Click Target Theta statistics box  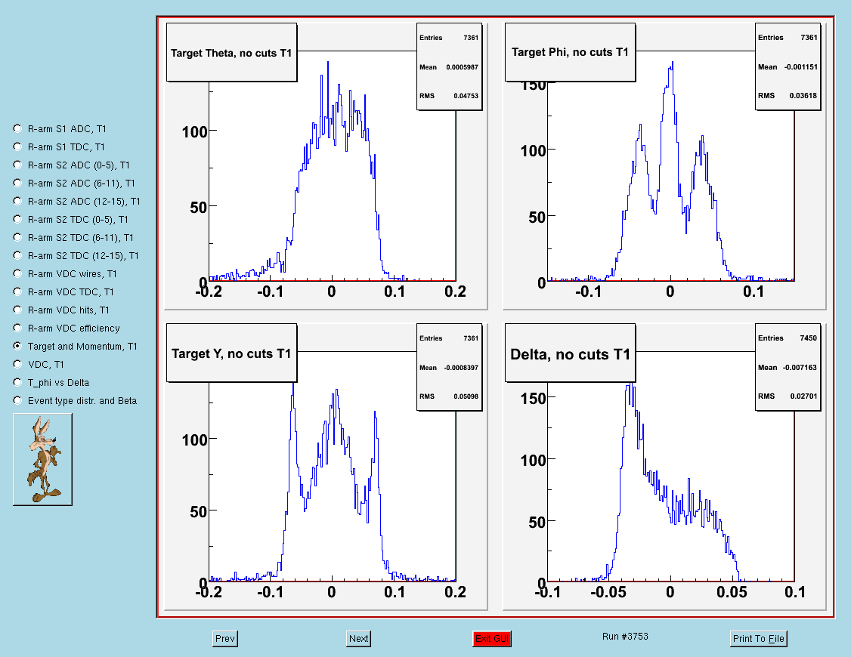coord(450,66)
